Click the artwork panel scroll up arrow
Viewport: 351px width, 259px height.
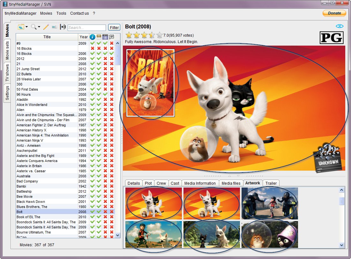point(342,190)
